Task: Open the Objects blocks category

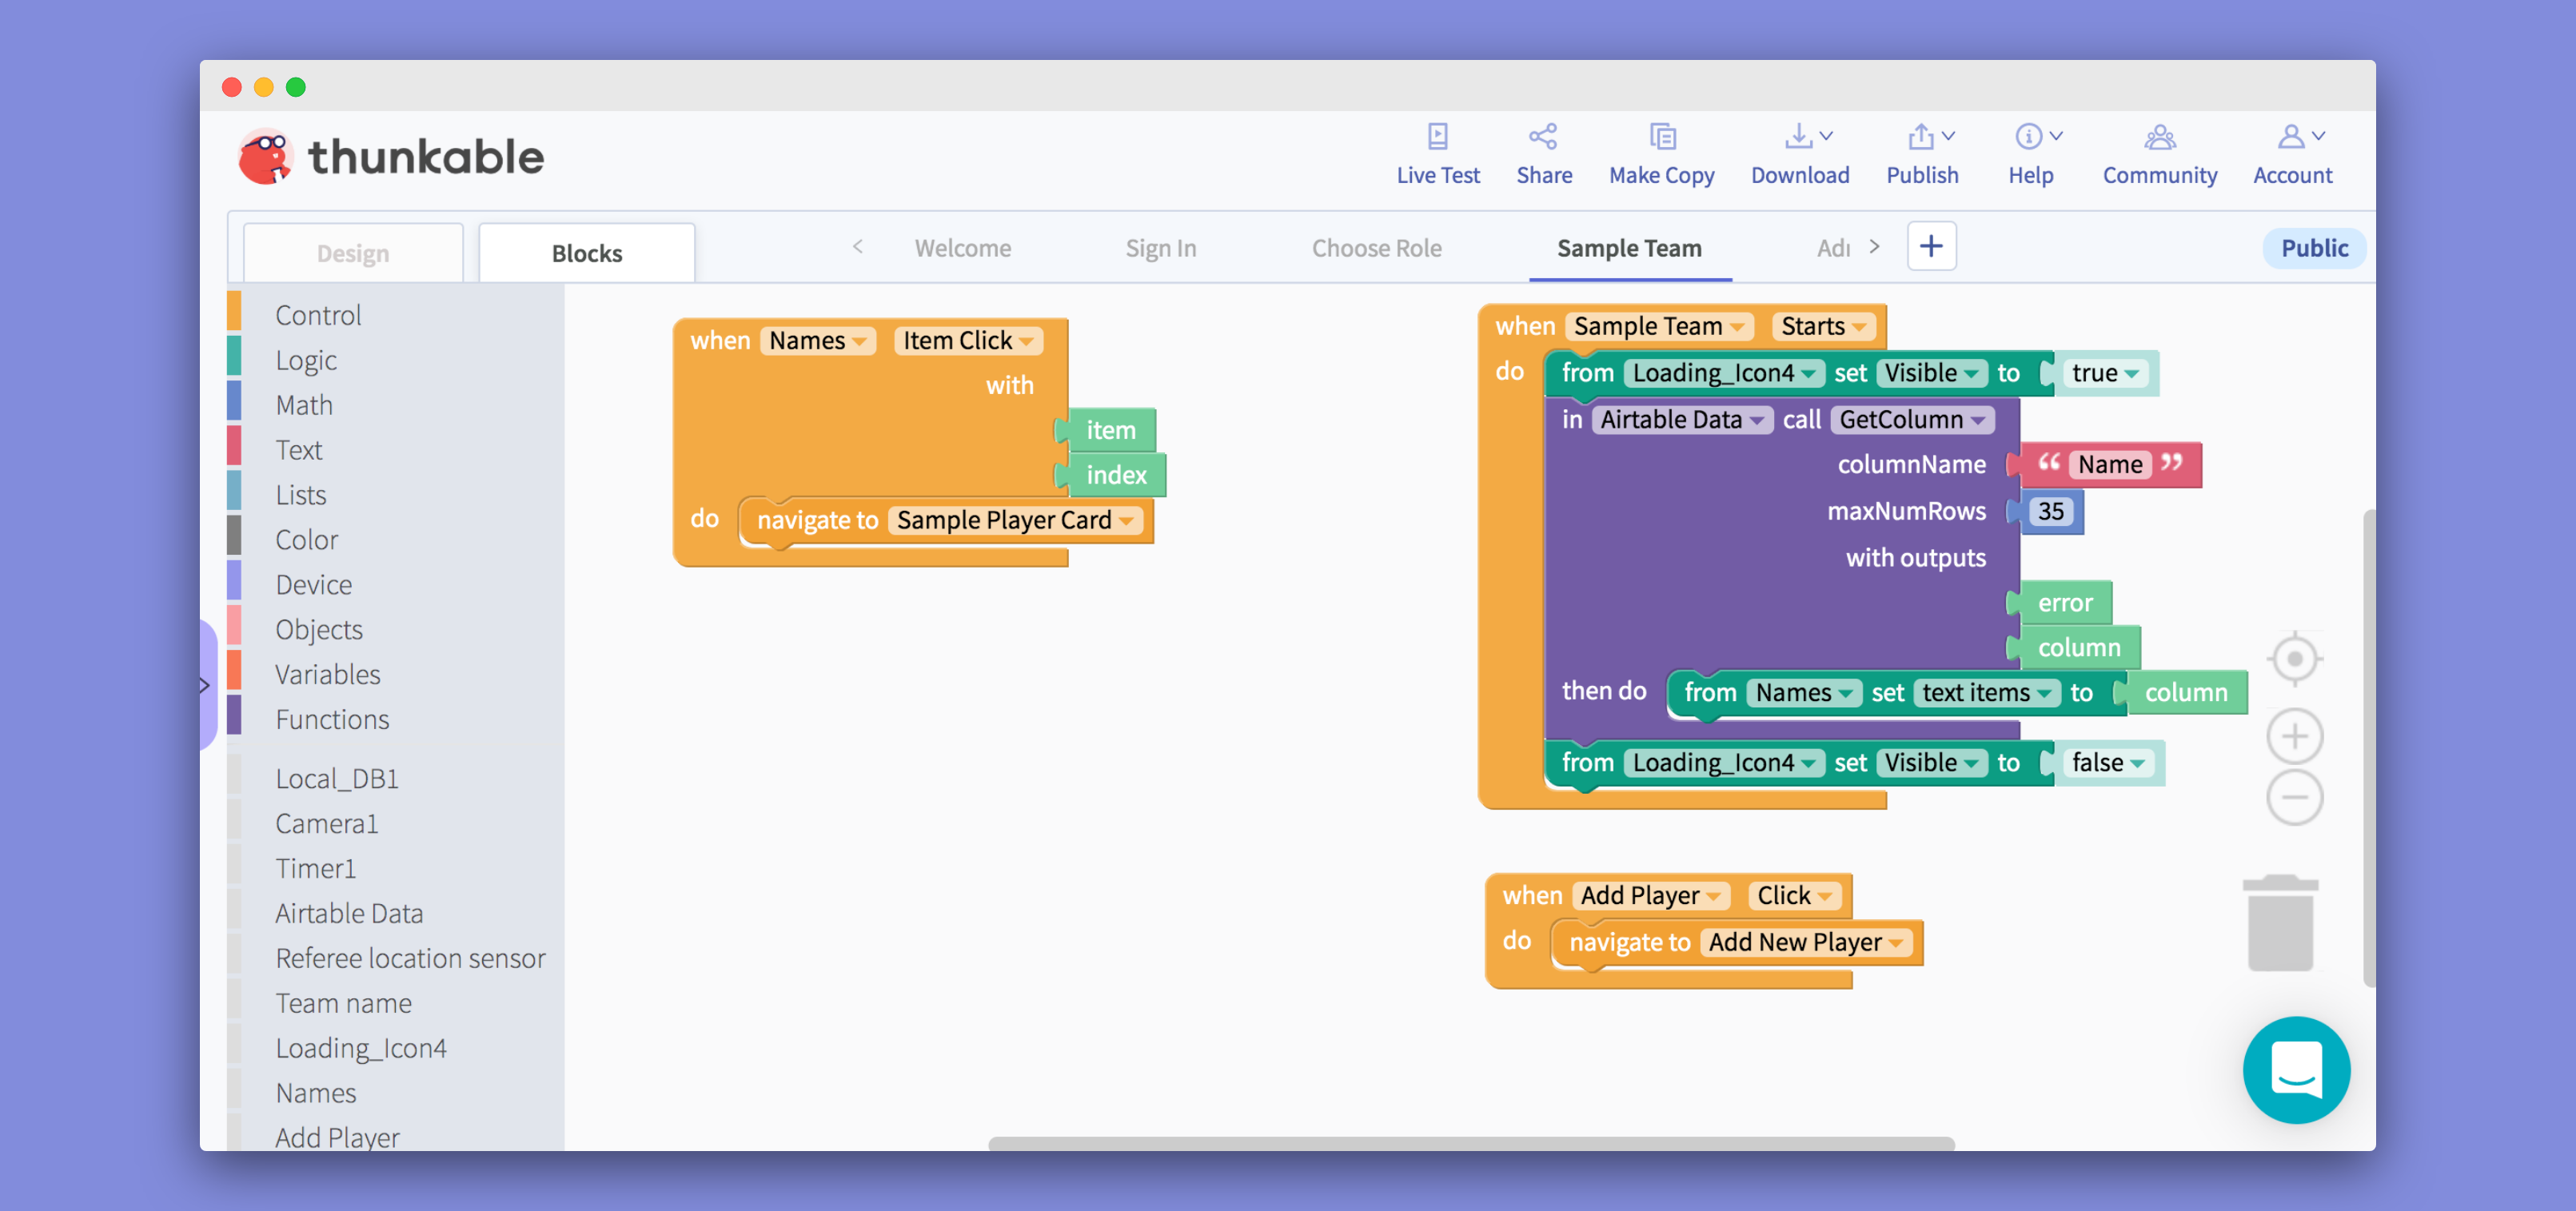Action: (x=318, y=630)
